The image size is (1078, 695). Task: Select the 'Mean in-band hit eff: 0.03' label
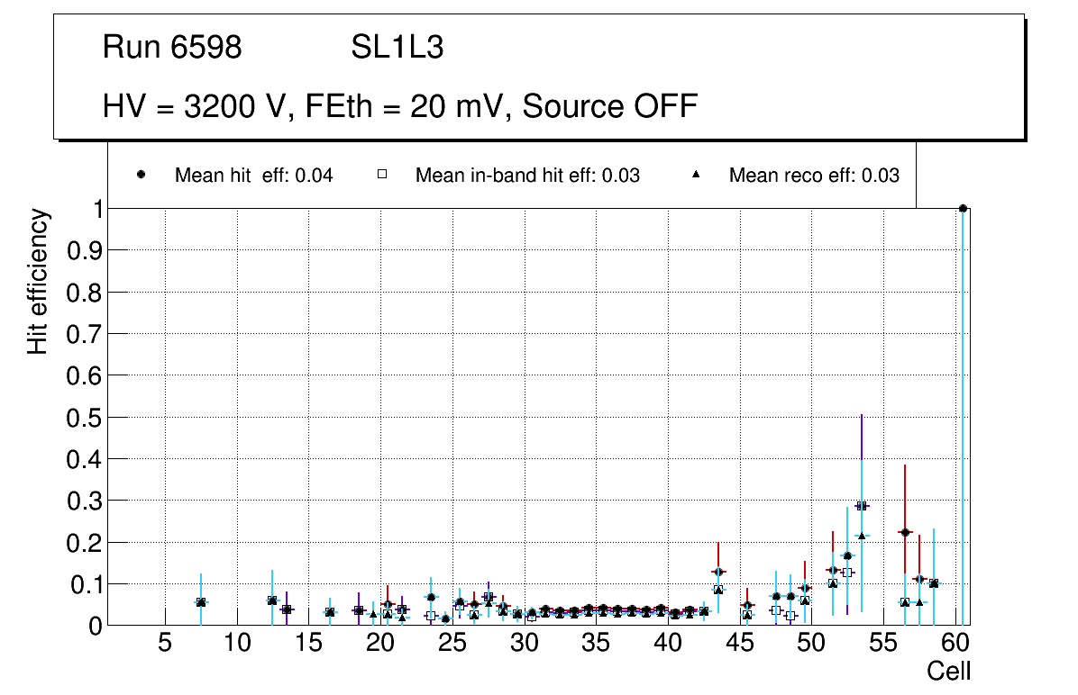[x=527, y=176]
